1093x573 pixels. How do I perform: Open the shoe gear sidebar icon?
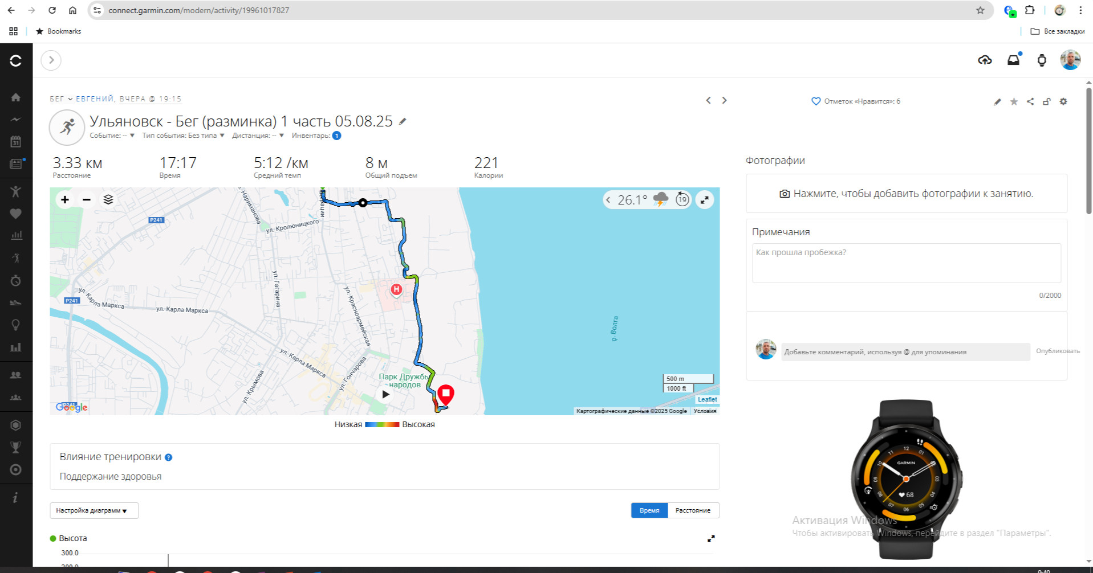(x=16, y=302)
